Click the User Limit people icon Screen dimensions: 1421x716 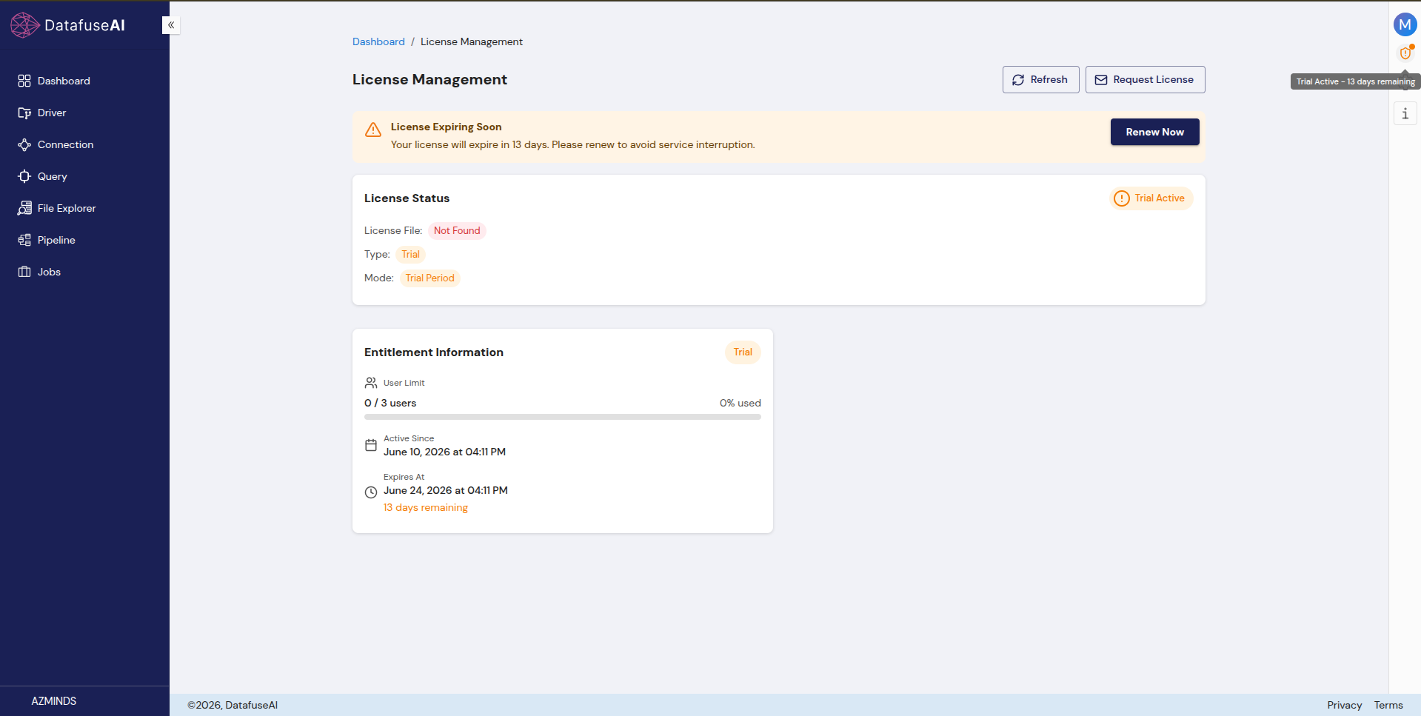(371, 383)
